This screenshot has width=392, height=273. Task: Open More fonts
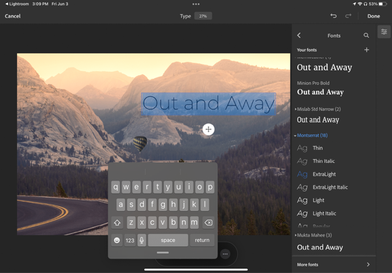click(334, 265)
